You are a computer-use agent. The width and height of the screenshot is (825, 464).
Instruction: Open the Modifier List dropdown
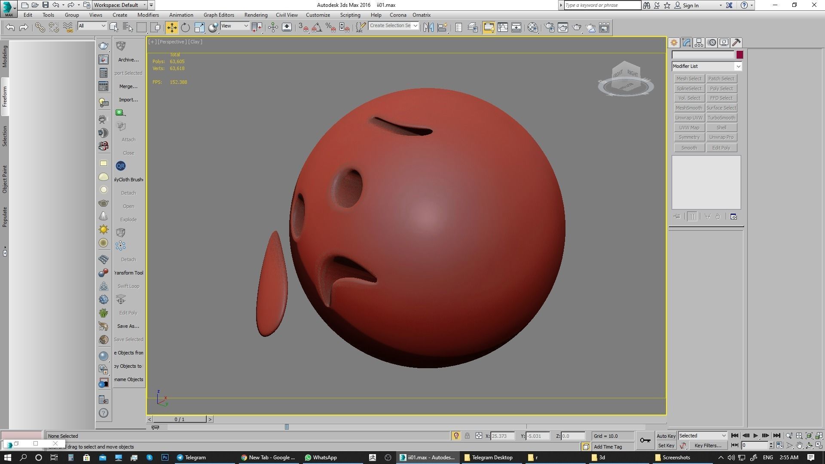[707, 66]
